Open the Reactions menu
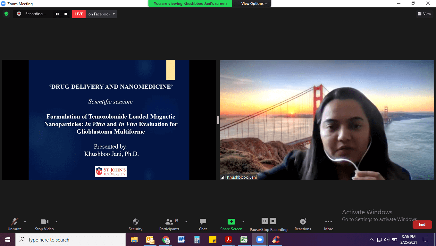This screenshot has width=436, height=246. 303,225
